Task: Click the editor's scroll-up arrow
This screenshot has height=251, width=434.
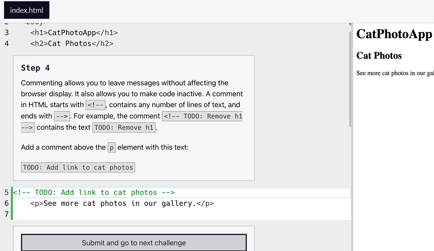Action: pos(350,24)
